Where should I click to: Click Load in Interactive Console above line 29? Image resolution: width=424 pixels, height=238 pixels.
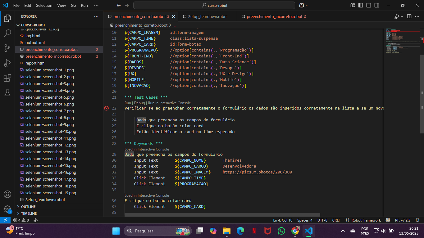click(147, 149)
